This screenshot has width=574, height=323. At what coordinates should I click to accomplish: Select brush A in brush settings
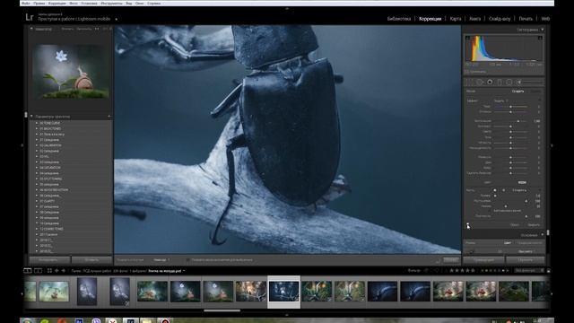coord(495,190)
